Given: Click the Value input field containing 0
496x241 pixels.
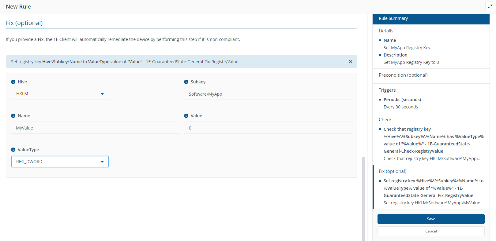Looking at the screenshot, I should 268,128.
